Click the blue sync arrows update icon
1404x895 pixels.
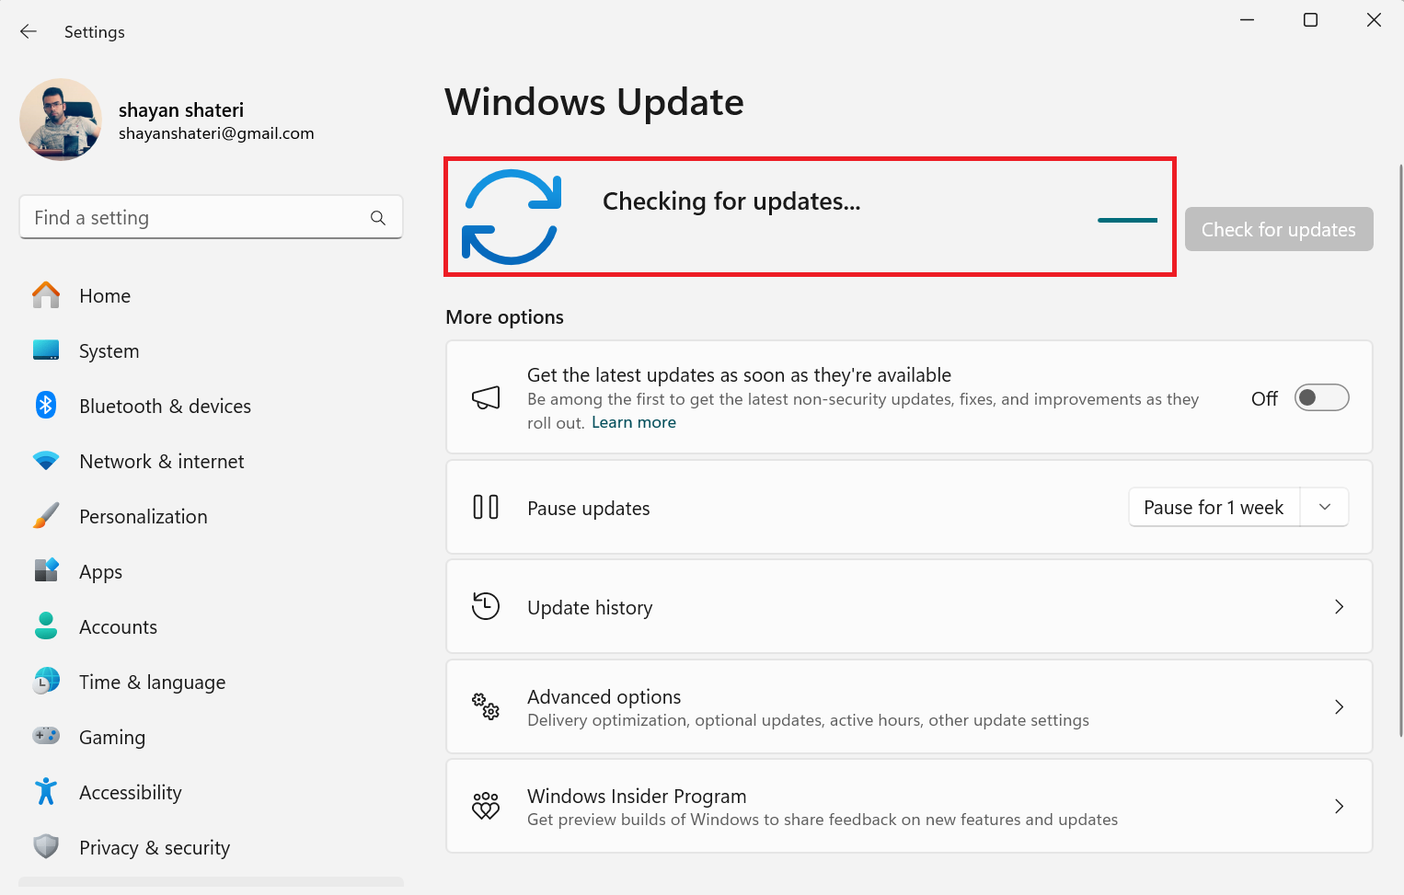(512, 217)
